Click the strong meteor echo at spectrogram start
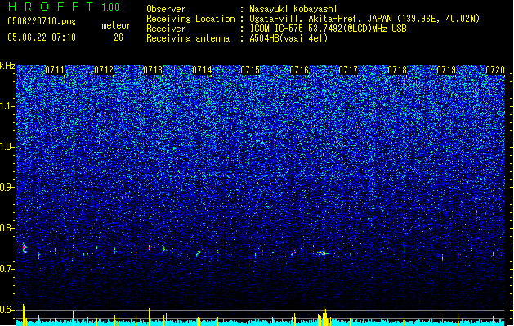The width and height of the screenshot is (514, 326). point(24,249)
